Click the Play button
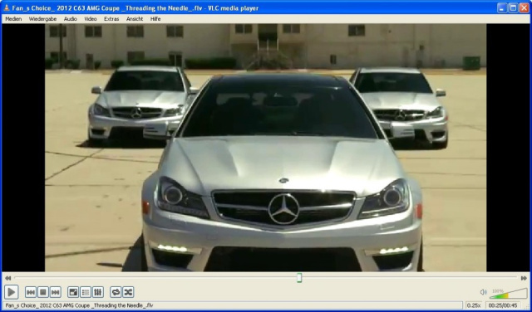The height and width of the screenshot is (312, 532). point(11,292)
